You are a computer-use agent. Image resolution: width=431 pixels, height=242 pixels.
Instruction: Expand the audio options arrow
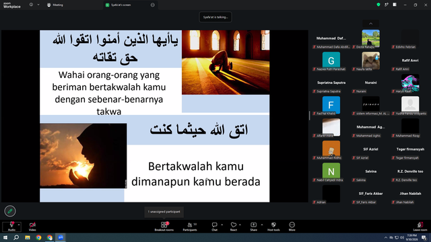[x=19, y=225]
